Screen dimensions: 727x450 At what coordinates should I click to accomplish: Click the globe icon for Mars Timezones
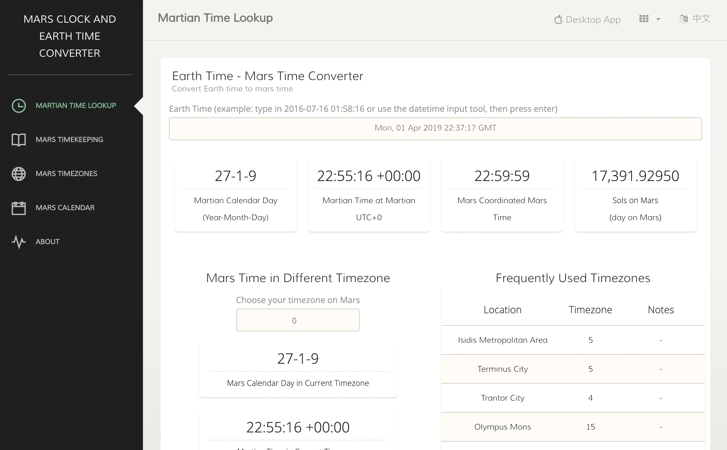pyautogui.click(x=19, y=174)
